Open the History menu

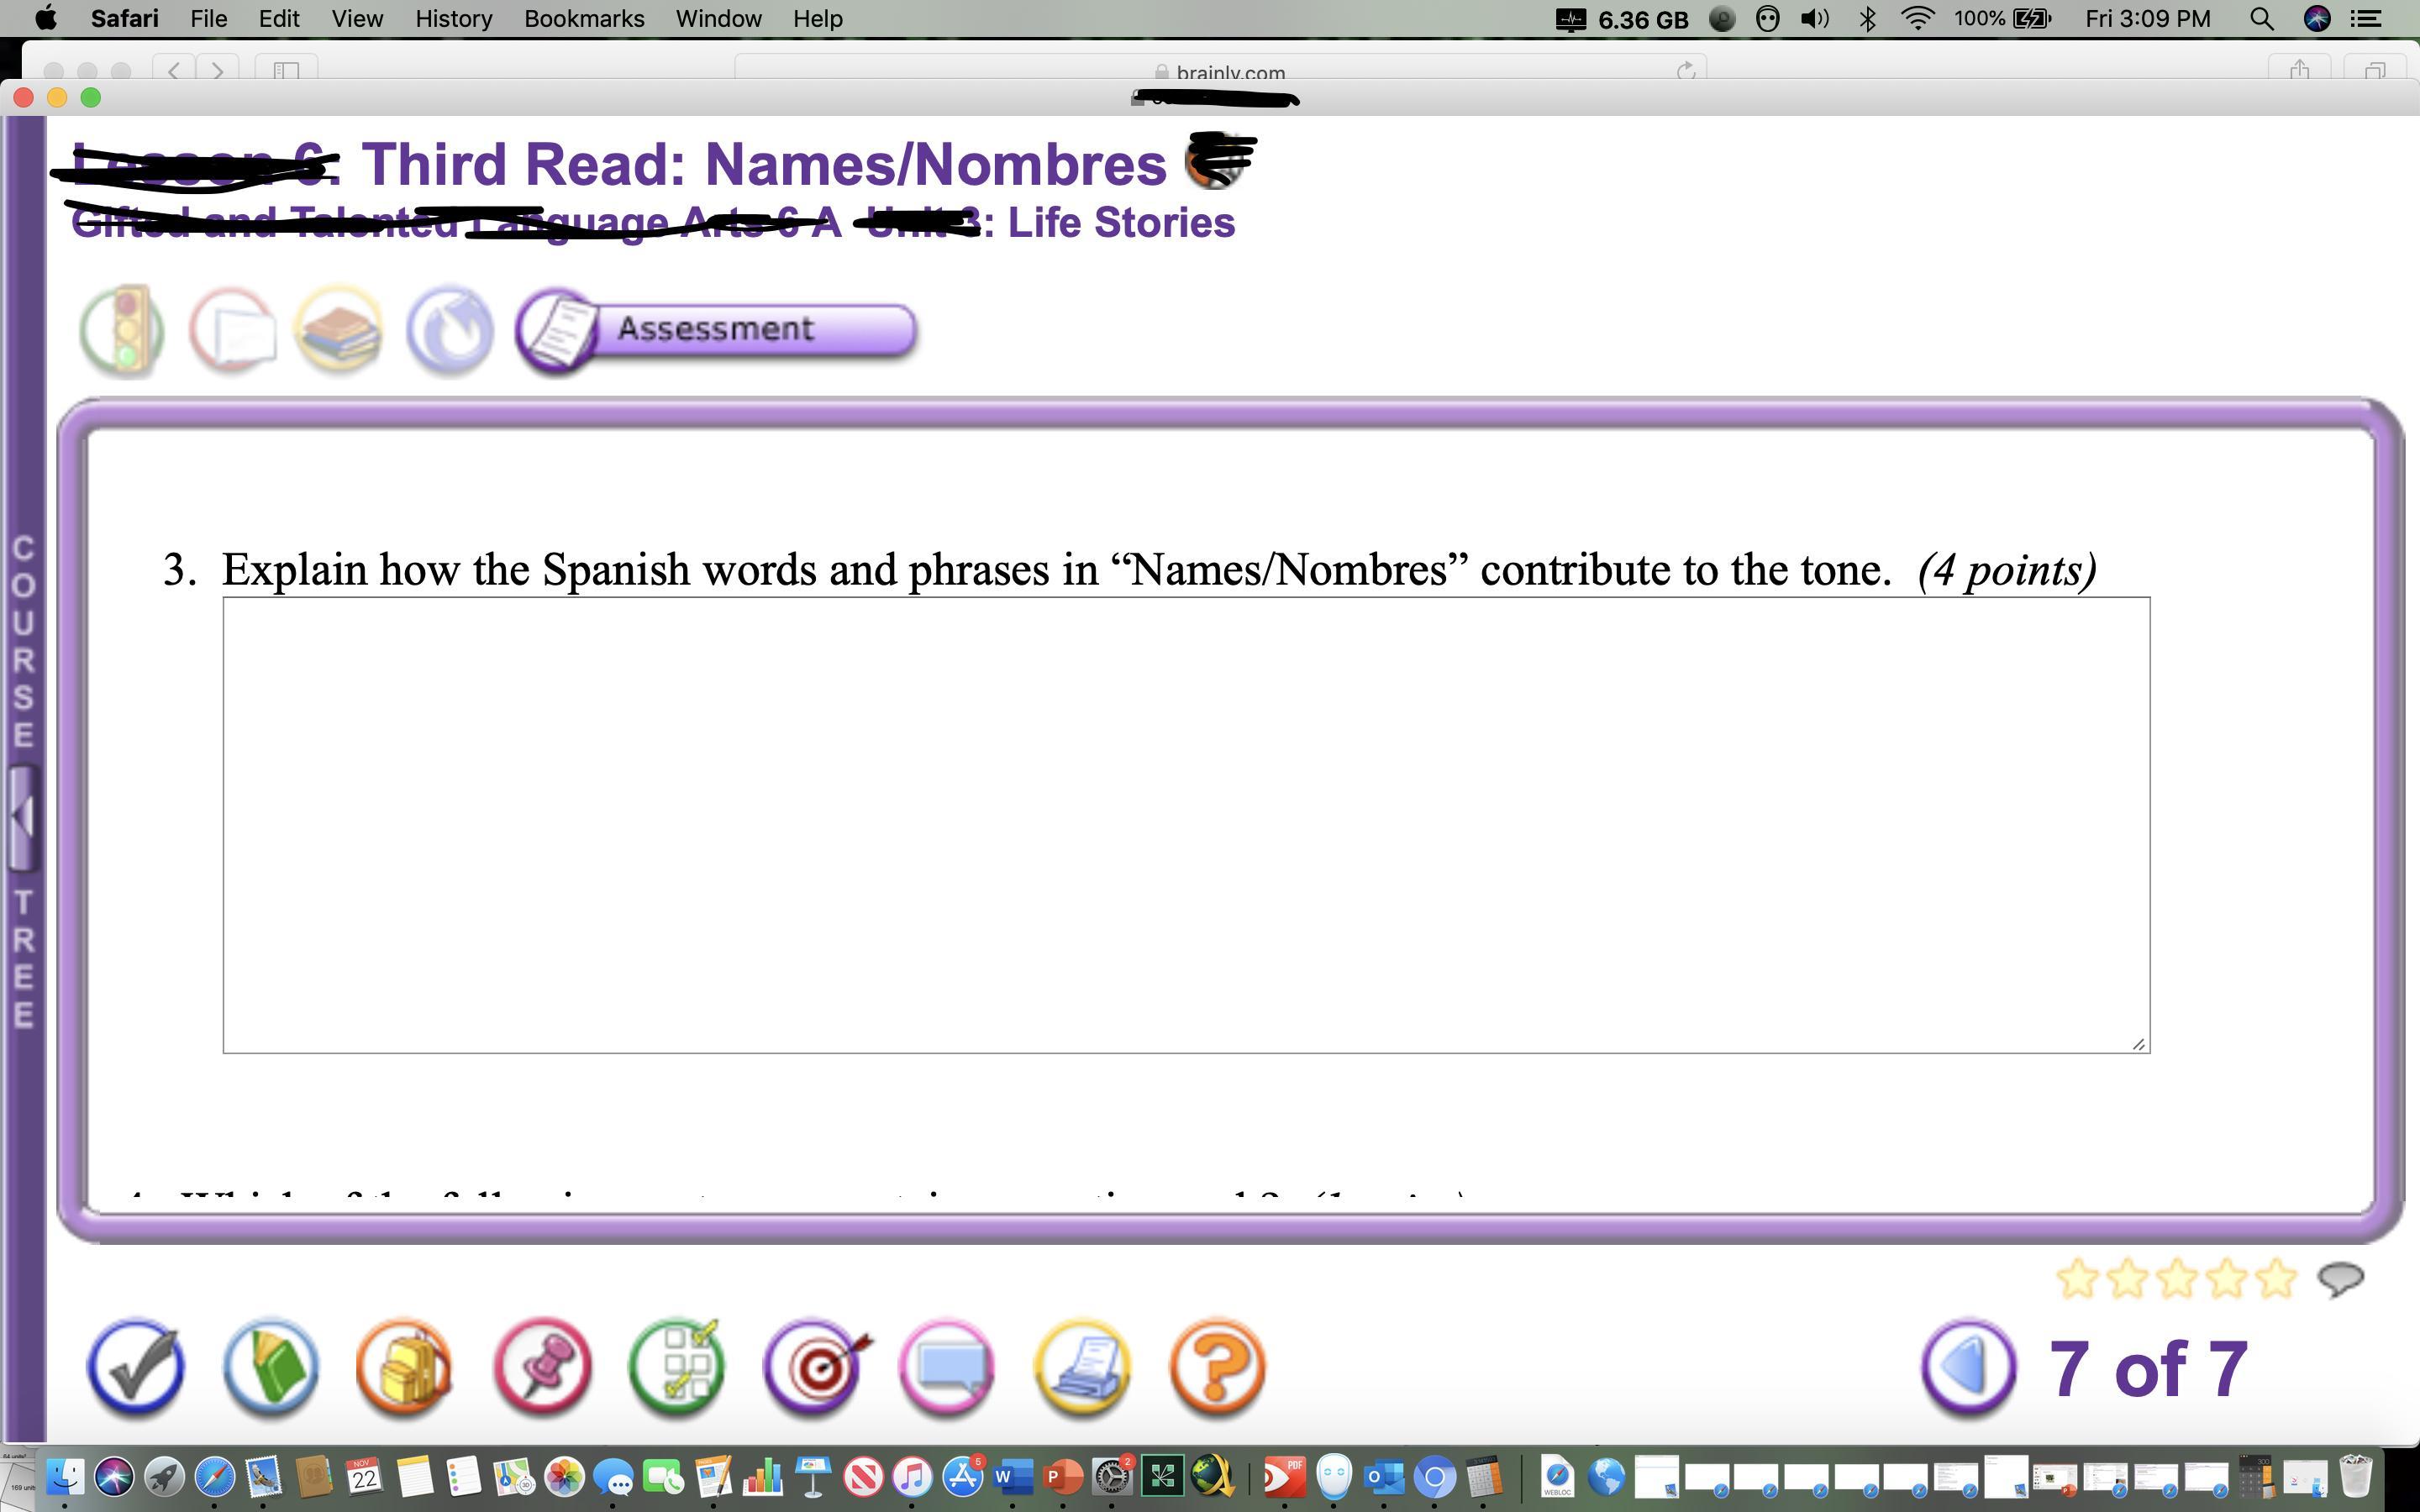click(x=453, y=19)
